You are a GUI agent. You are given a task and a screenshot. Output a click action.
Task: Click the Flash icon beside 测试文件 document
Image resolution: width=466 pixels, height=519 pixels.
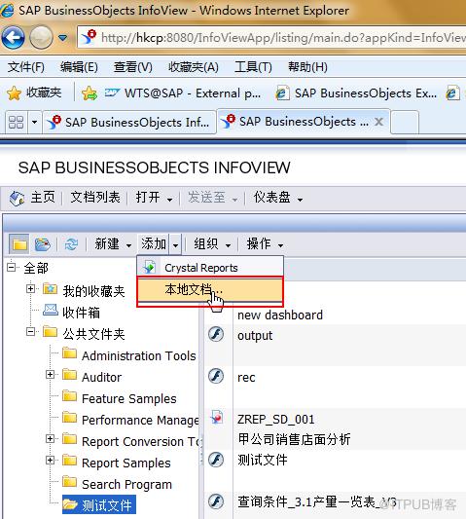(216, 460)
